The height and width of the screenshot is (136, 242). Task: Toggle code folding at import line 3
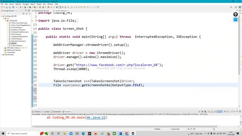tap(37, 21)
